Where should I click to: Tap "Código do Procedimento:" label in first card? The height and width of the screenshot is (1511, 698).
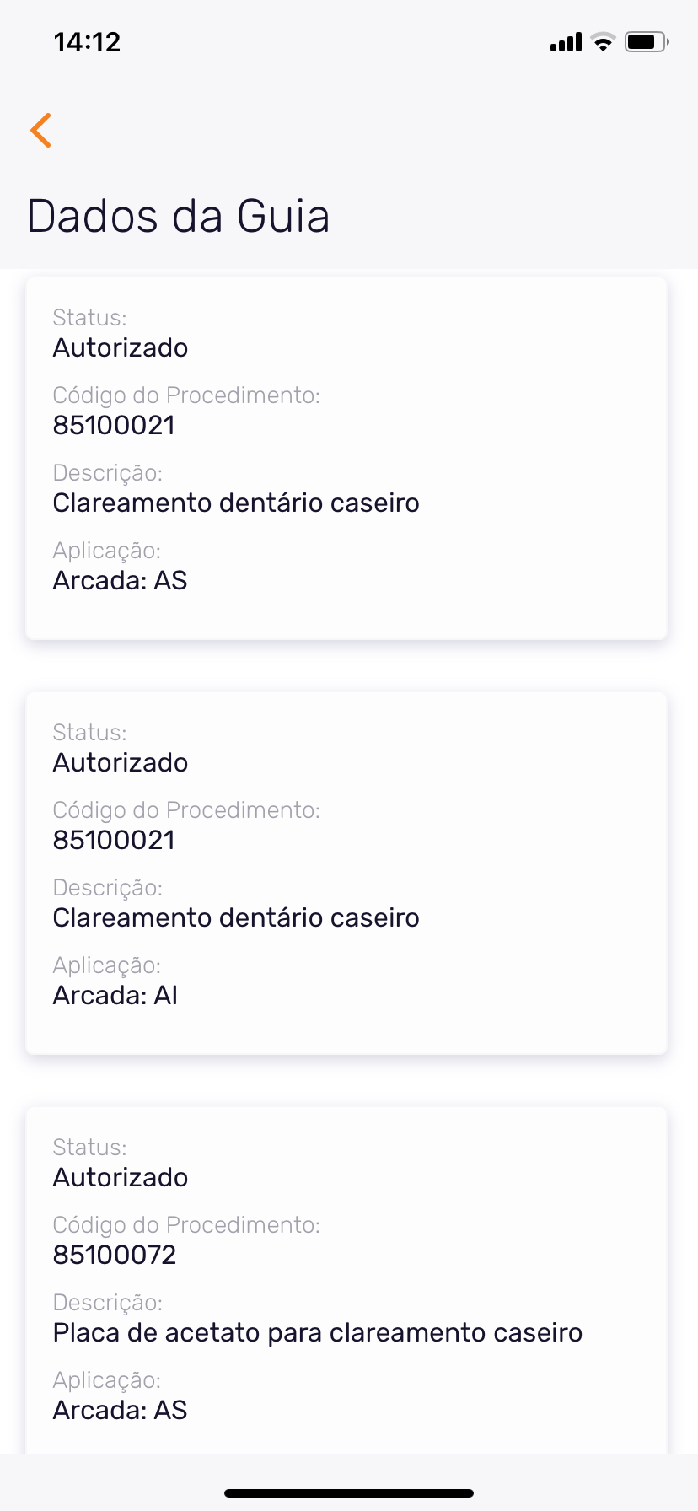pos(186,395)
